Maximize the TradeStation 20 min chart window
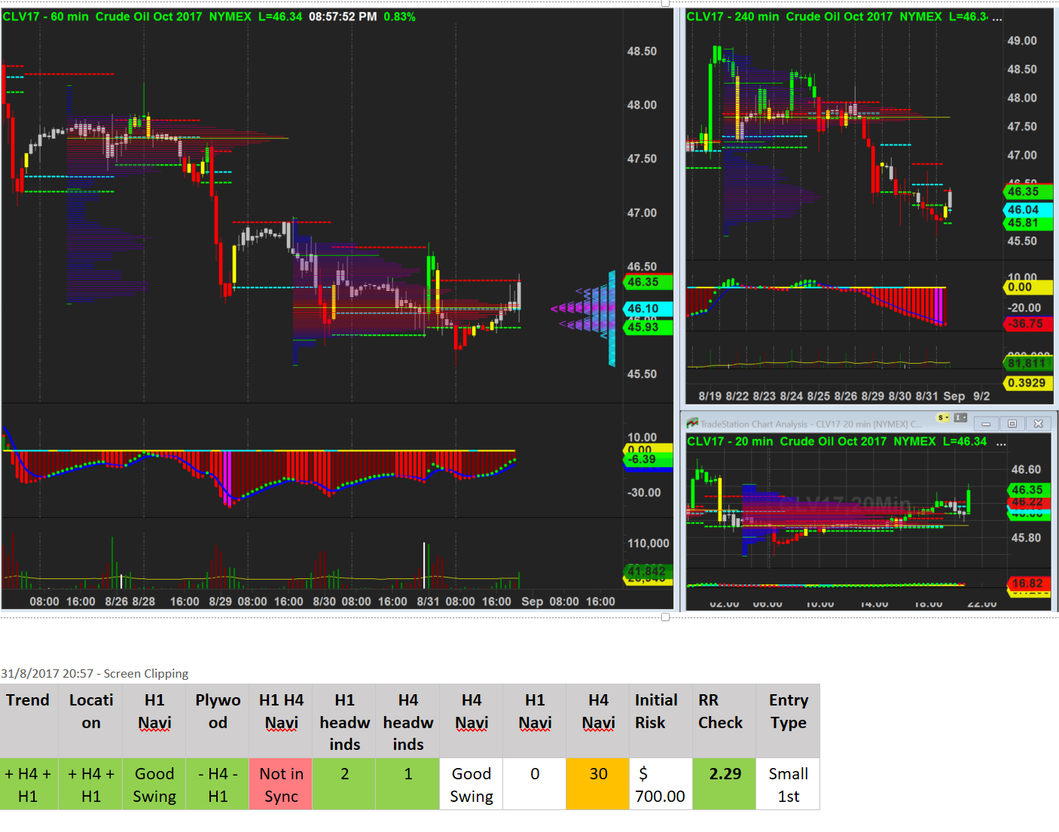Image resolution: width=1059 pixels, height=832 pixels. coord(1012,424)
